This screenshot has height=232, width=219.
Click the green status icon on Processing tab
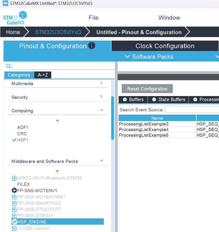(195, 99)
